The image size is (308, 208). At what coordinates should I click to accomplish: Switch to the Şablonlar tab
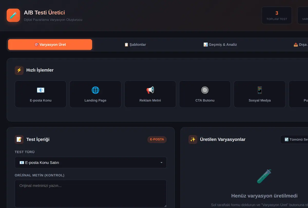coord(135,45)
